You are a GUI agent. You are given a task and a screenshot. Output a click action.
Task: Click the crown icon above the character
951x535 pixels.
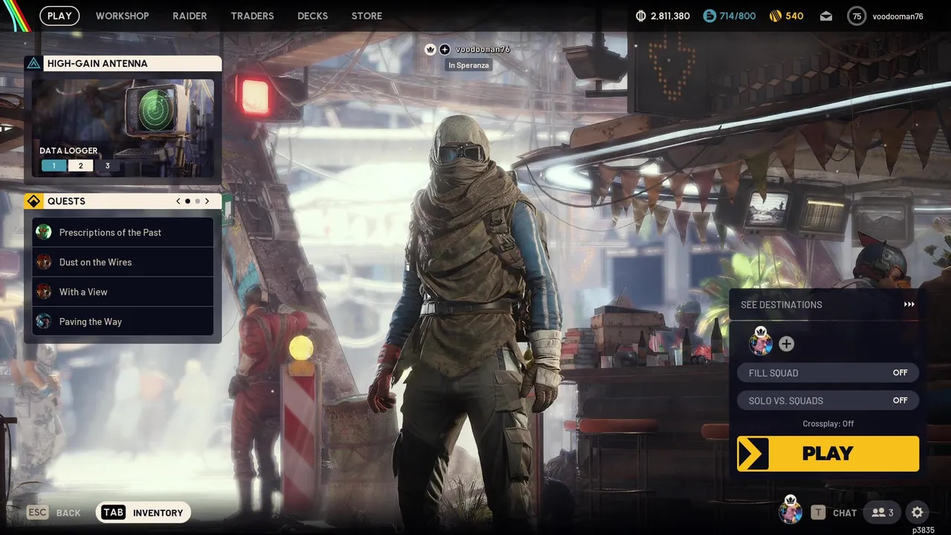(430, 49)
